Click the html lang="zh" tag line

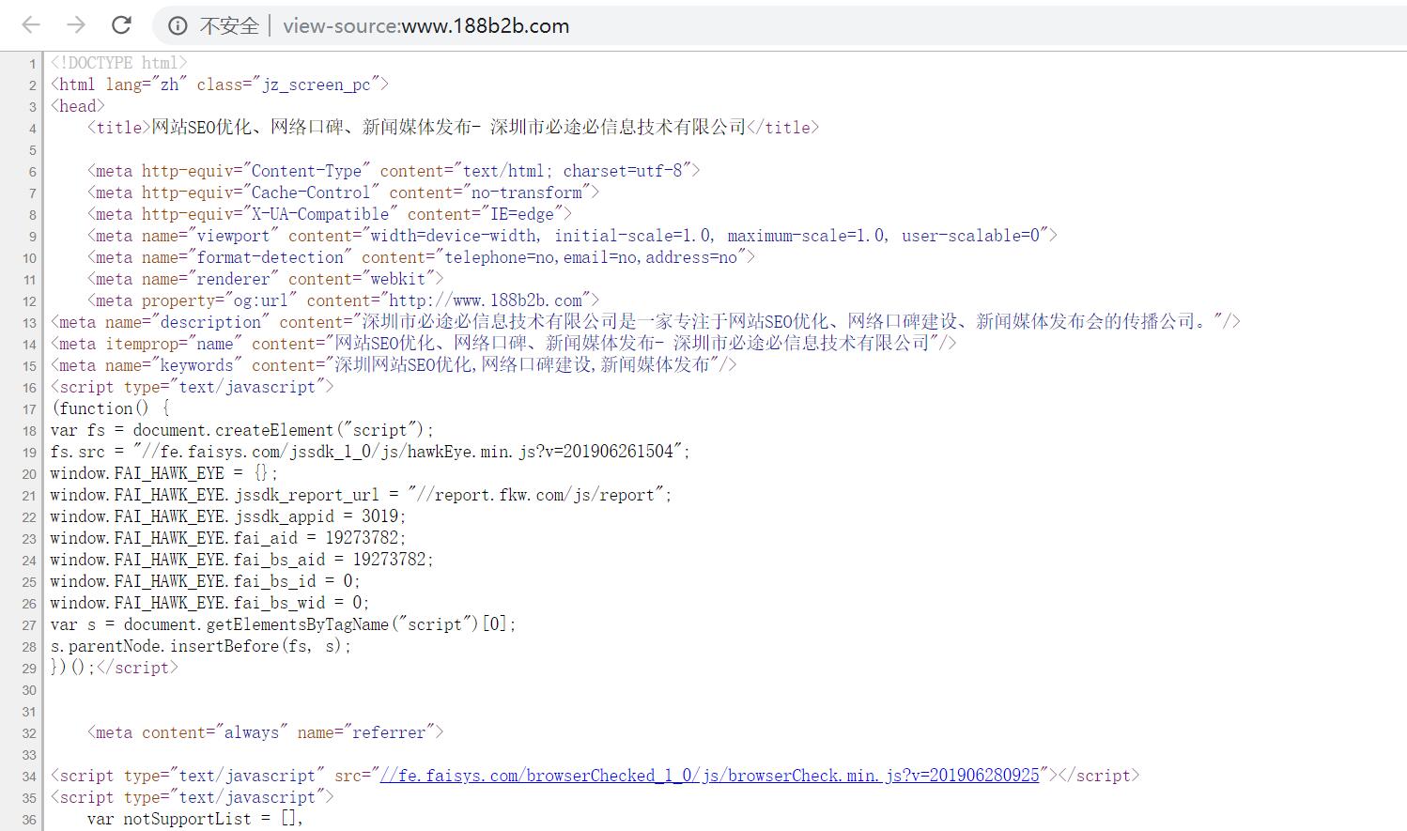[x=220, y=85]
